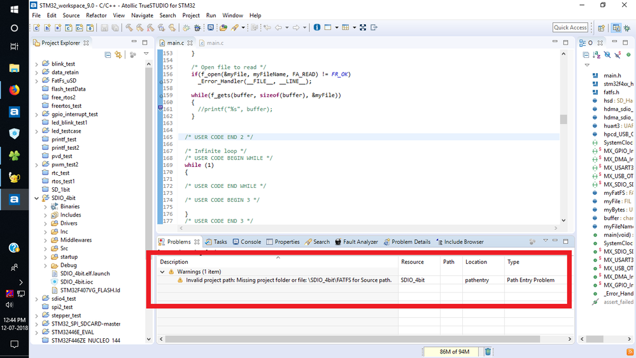
Task: Open the Refactor menu
Action: tap(96, 15)
